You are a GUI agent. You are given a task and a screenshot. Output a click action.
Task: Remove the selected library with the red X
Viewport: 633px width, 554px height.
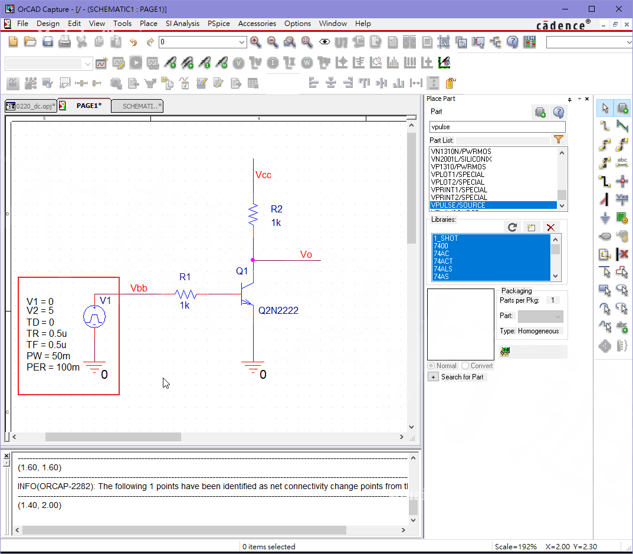coord(550,227)
